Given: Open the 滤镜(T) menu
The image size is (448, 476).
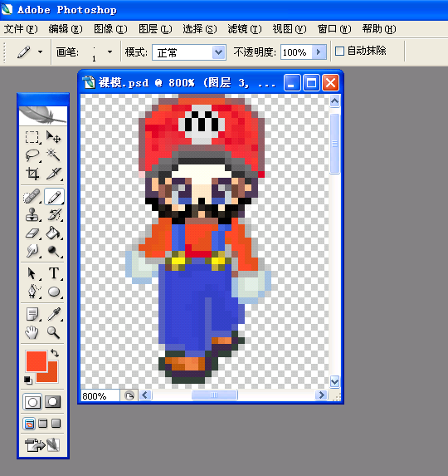Looking at the screenshot, I should (x=244, y=29).
